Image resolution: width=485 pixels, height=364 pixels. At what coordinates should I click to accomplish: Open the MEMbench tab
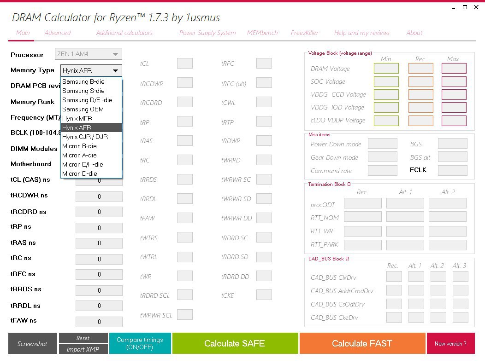[x=262, y=33]
